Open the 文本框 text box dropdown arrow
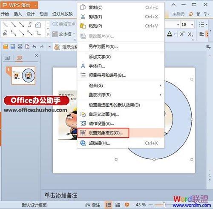Image resolution: width=213 pixels, height=209 pixels. [x=74, y=34]
